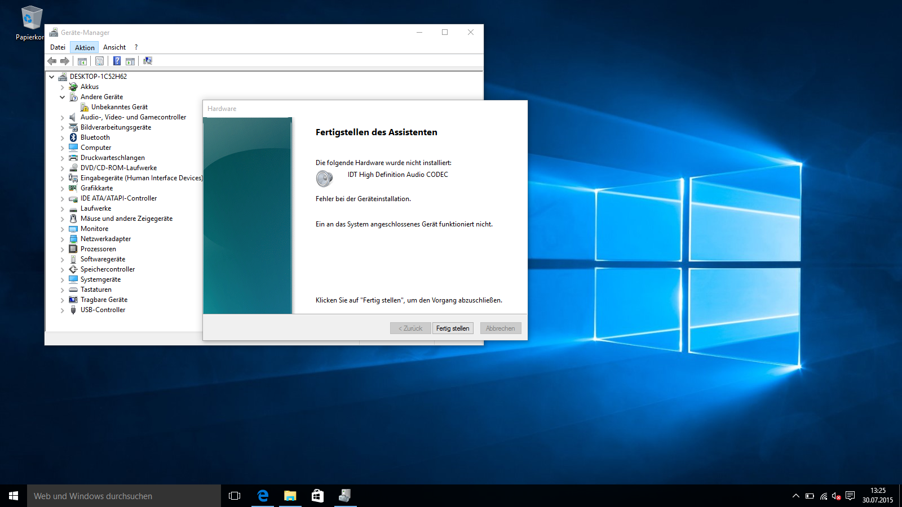The image size is (902, 507).
Task: Open the Properties toolbar icon
Action: [x=100, y=61]
